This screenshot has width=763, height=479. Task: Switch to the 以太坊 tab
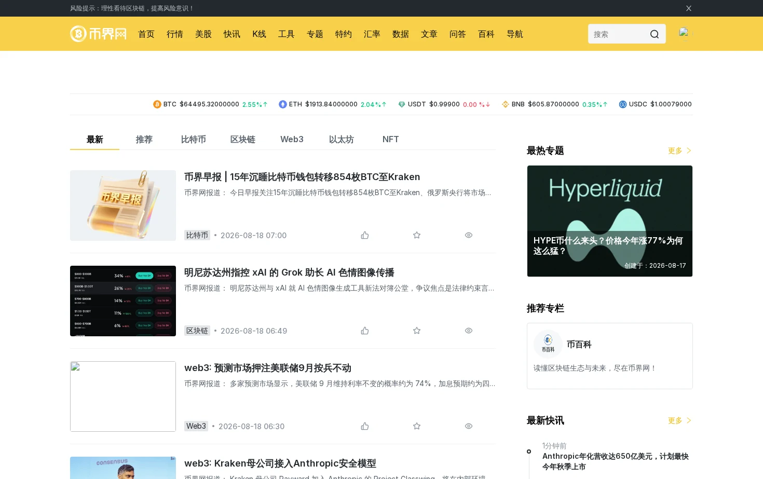pyautogui.click(x=342, y=139)
